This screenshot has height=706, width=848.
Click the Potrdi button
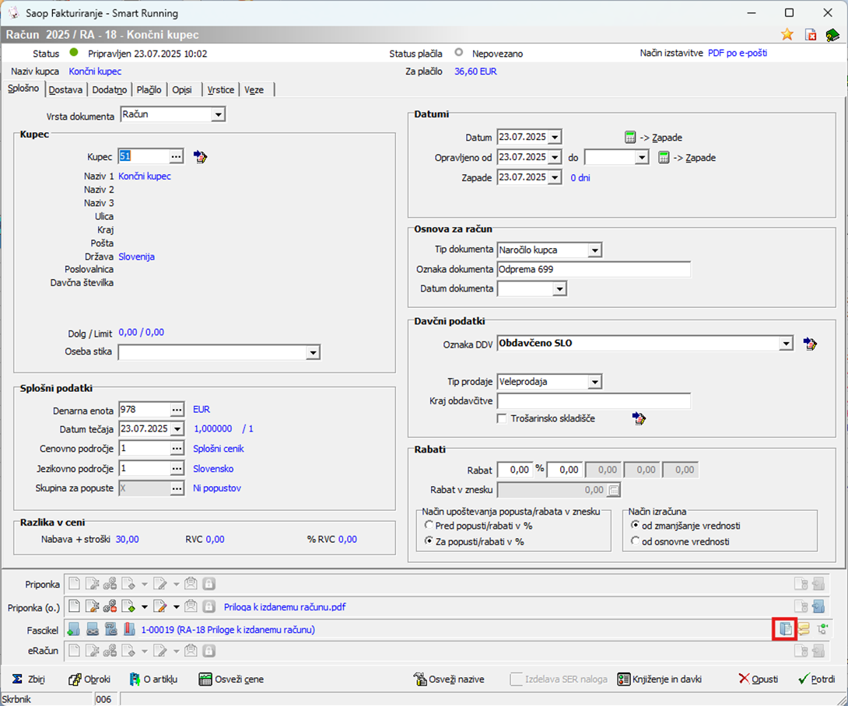click(x=816, y=679)
